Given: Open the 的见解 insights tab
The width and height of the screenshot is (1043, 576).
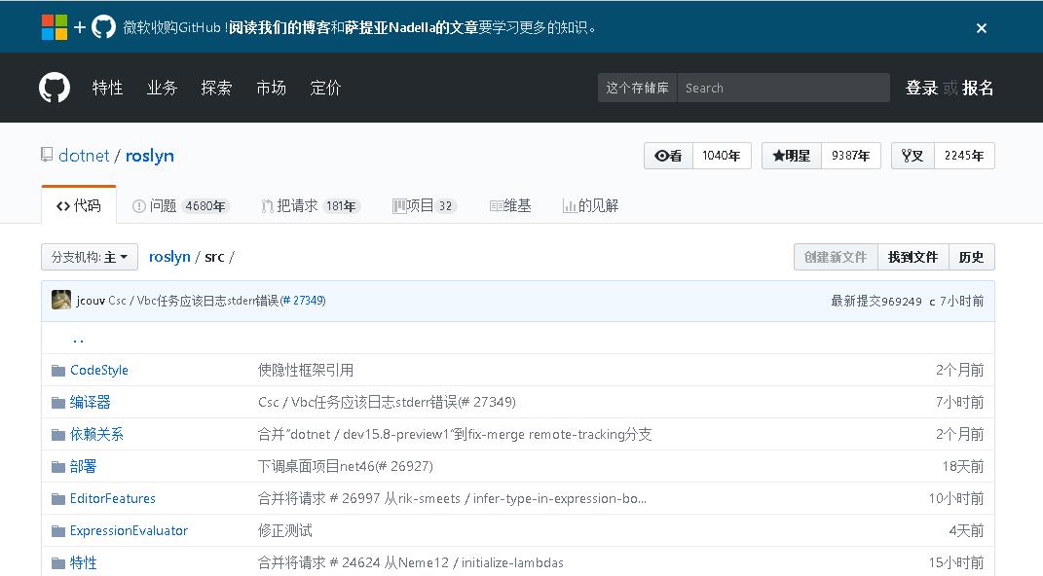Looking at the screenshot, I should (x=591, y=206).
